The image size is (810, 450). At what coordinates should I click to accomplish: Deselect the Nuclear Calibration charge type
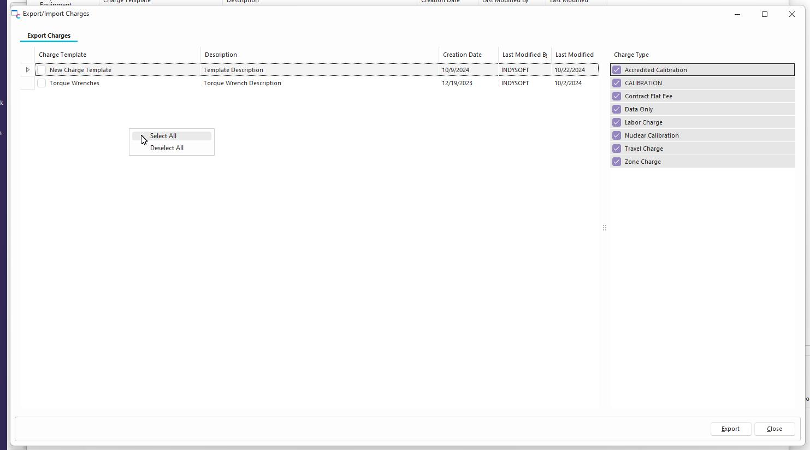(617, 135)
